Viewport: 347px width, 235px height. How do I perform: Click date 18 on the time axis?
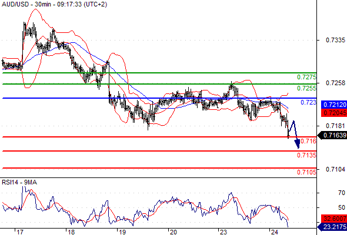click(71, 232)
